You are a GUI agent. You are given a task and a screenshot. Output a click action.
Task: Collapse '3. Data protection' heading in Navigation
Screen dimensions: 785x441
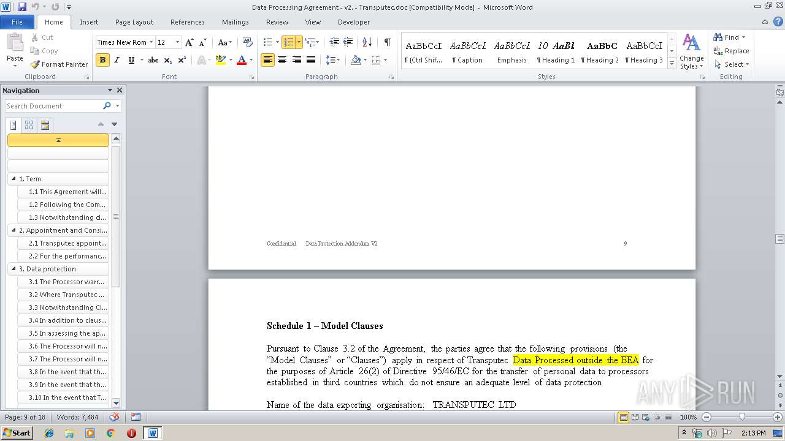click(13, 269)
